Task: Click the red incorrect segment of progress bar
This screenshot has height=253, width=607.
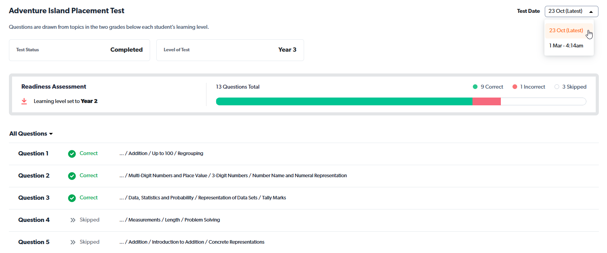Action: pyautogui.click(x=486, y=101)
